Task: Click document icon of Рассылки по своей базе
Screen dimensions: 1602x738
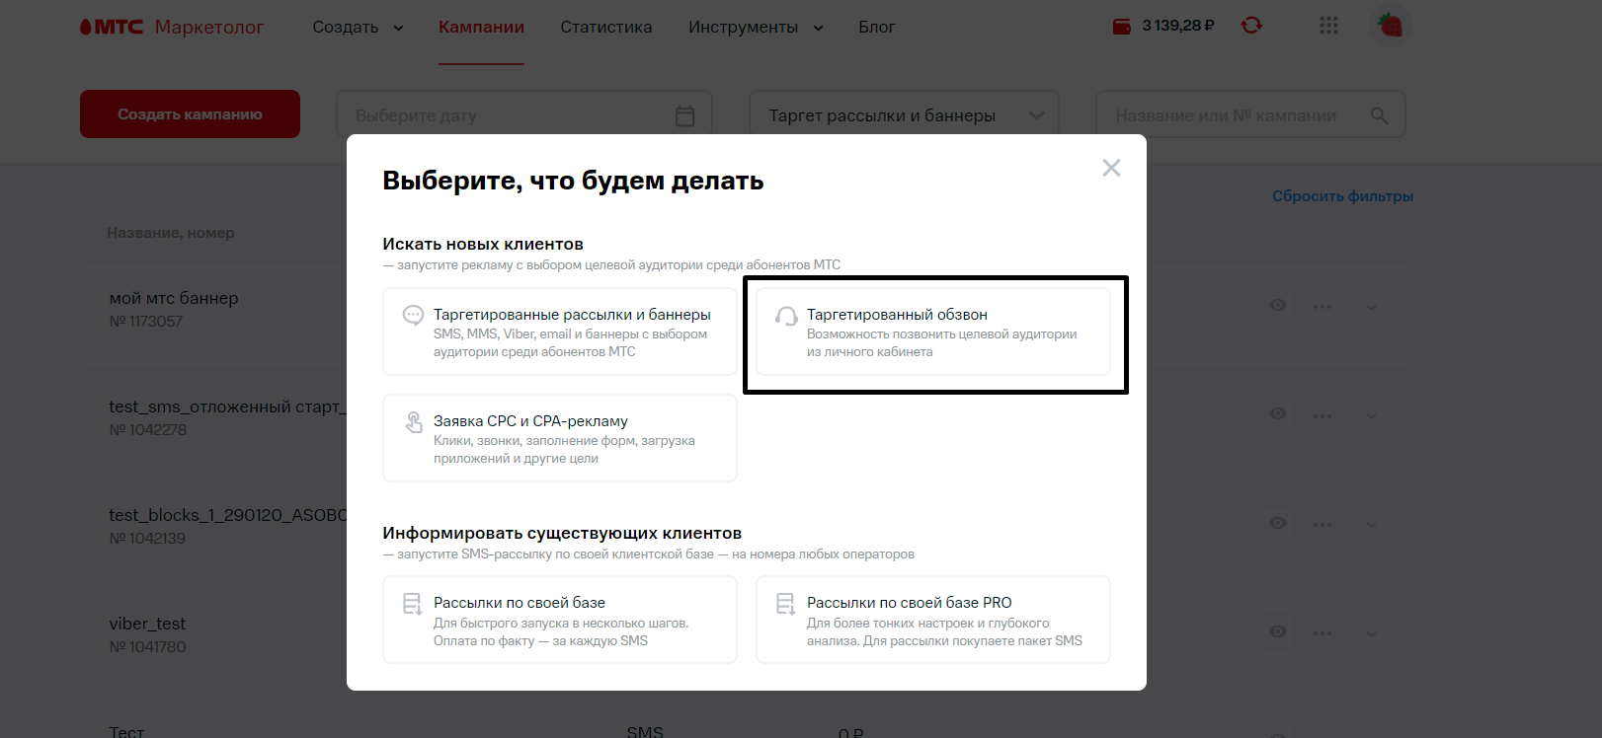Action: pos(413,604)
